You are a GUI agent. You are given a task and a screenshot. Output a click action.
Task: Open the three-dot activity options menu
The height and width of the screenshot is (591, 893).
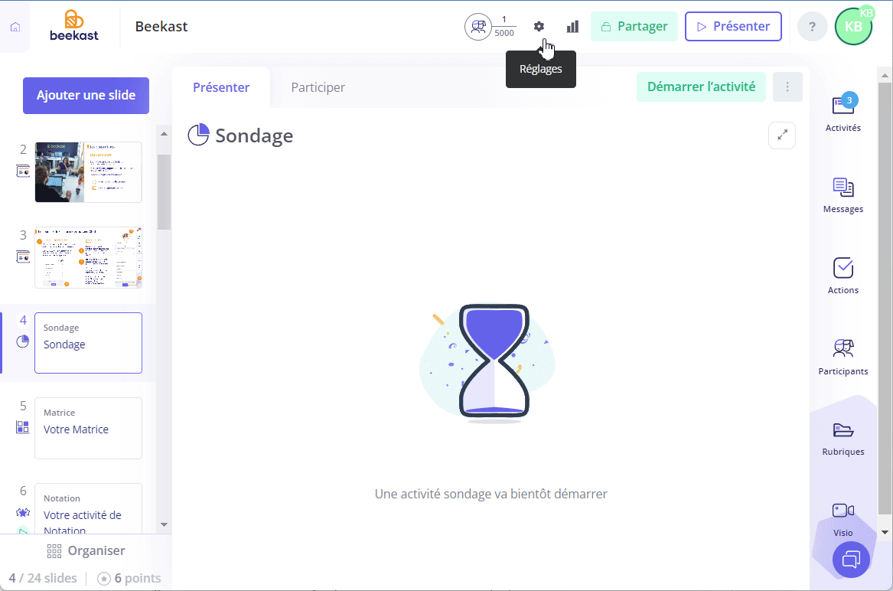click(787, 87)
